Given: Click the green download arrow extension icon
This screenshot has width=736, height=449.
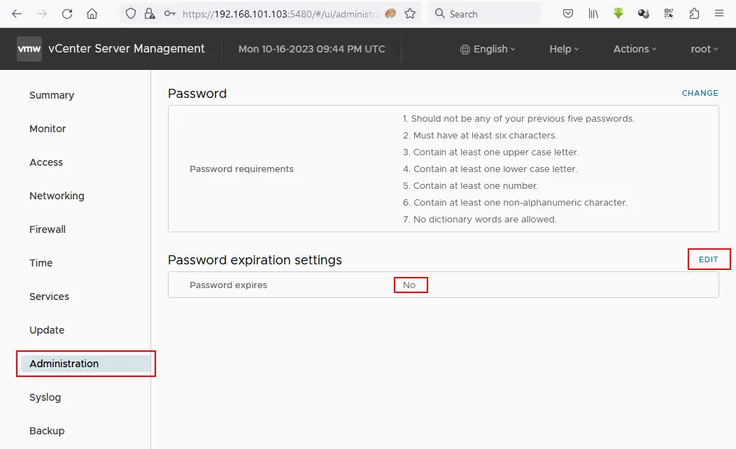Looking at the screenshot, I should (618, 13).
